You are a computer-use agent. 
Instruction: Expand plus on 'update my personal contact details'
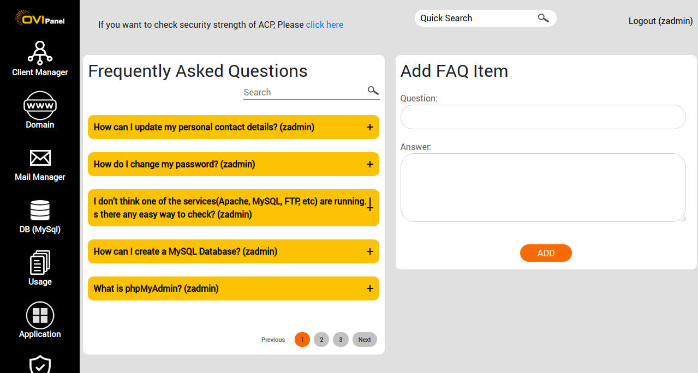(x=369, y=127)
